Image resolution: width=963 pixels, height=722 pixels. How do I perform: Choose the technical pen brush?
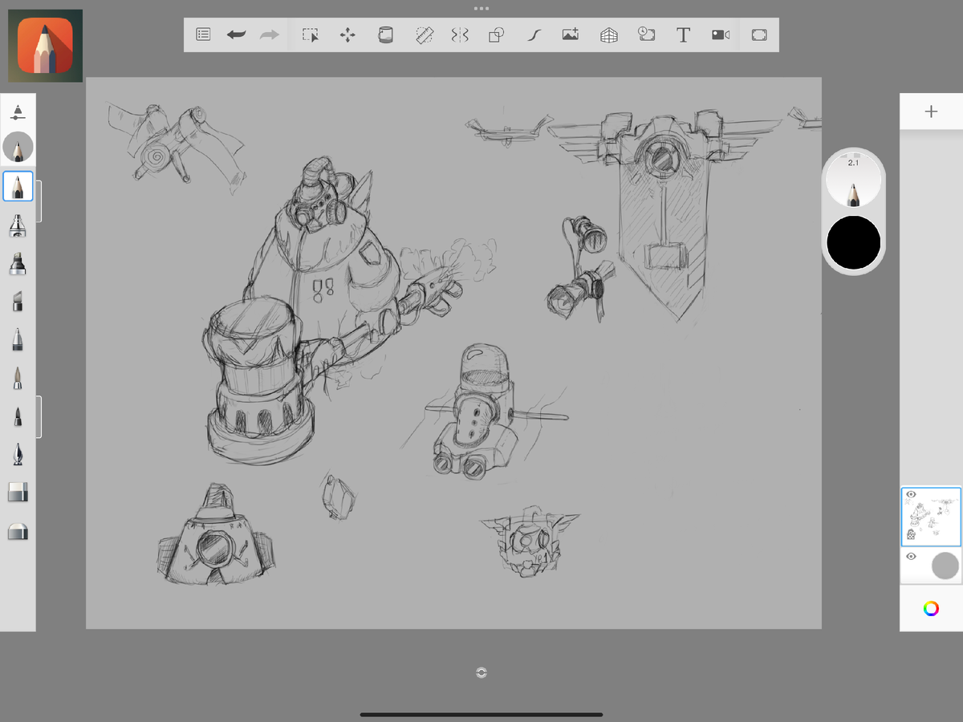pyautogui.click(x=18, y=339)
